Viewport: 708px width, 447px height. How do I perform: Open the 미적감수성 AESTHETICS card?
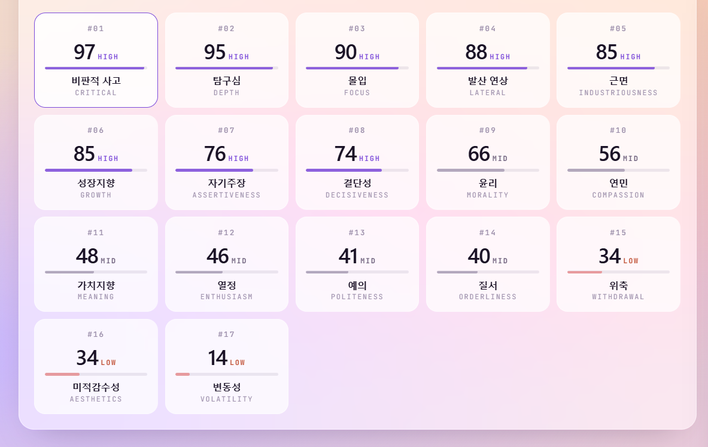96,367
